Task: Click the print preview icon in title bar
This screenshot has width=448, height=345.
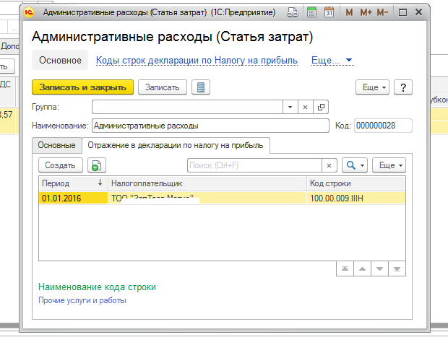Action: 293,13
